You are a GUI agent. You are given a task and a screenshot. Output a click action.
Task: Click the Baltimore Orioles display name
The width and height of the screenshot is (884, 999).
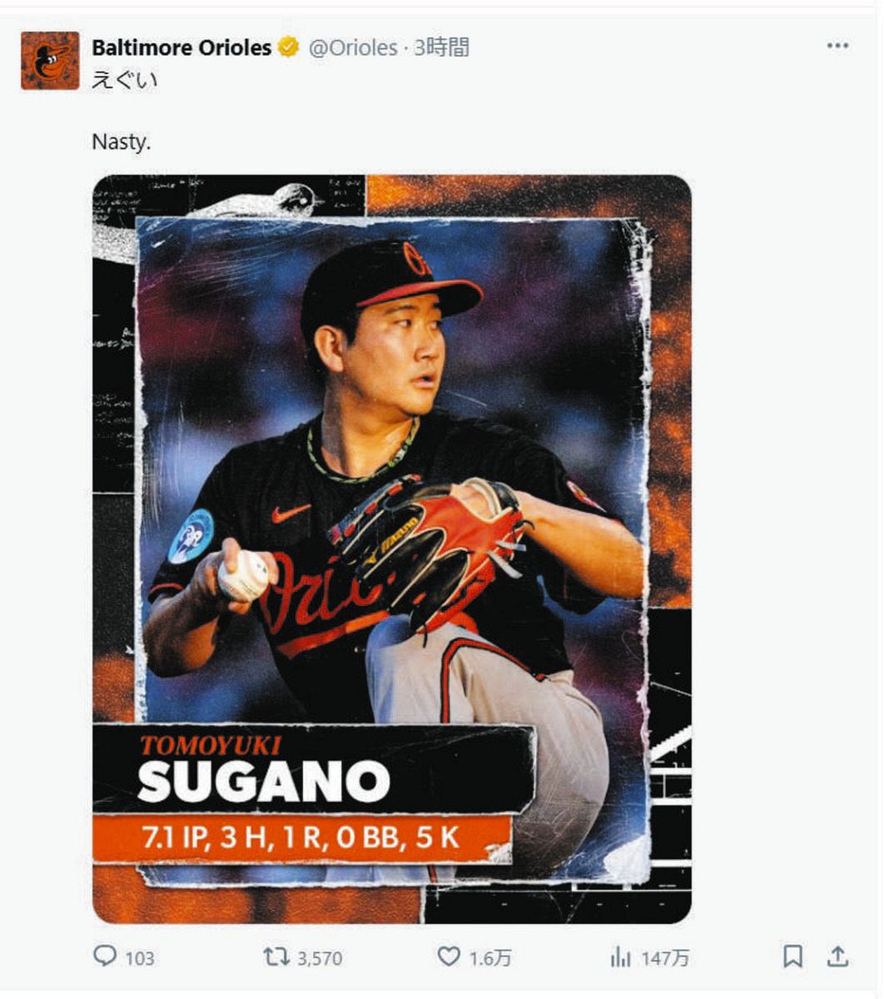tap(181, 47)
